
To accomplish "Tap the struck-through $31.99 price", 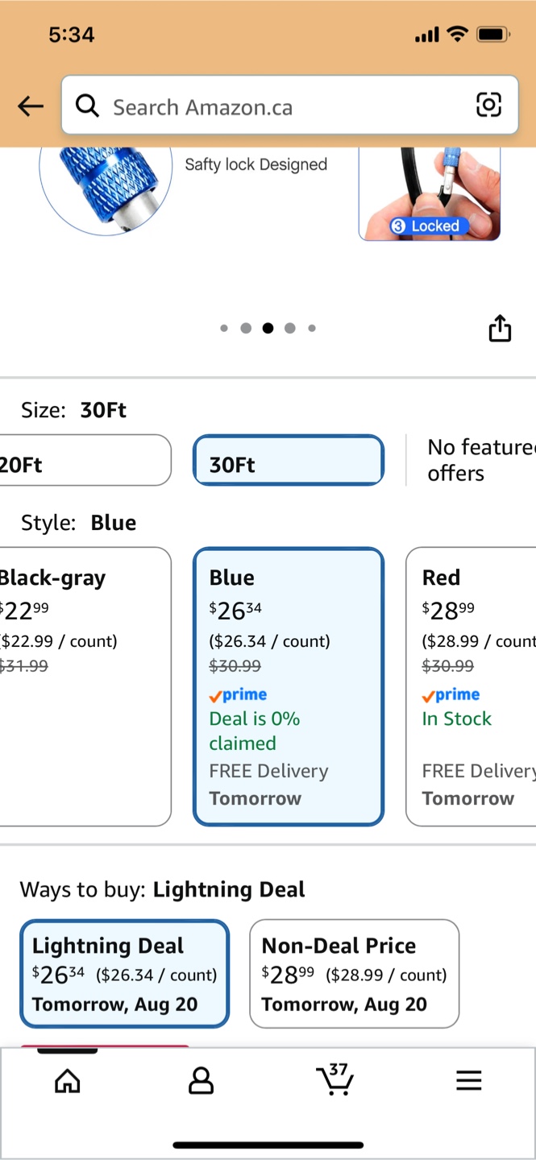I will point(23,666).
